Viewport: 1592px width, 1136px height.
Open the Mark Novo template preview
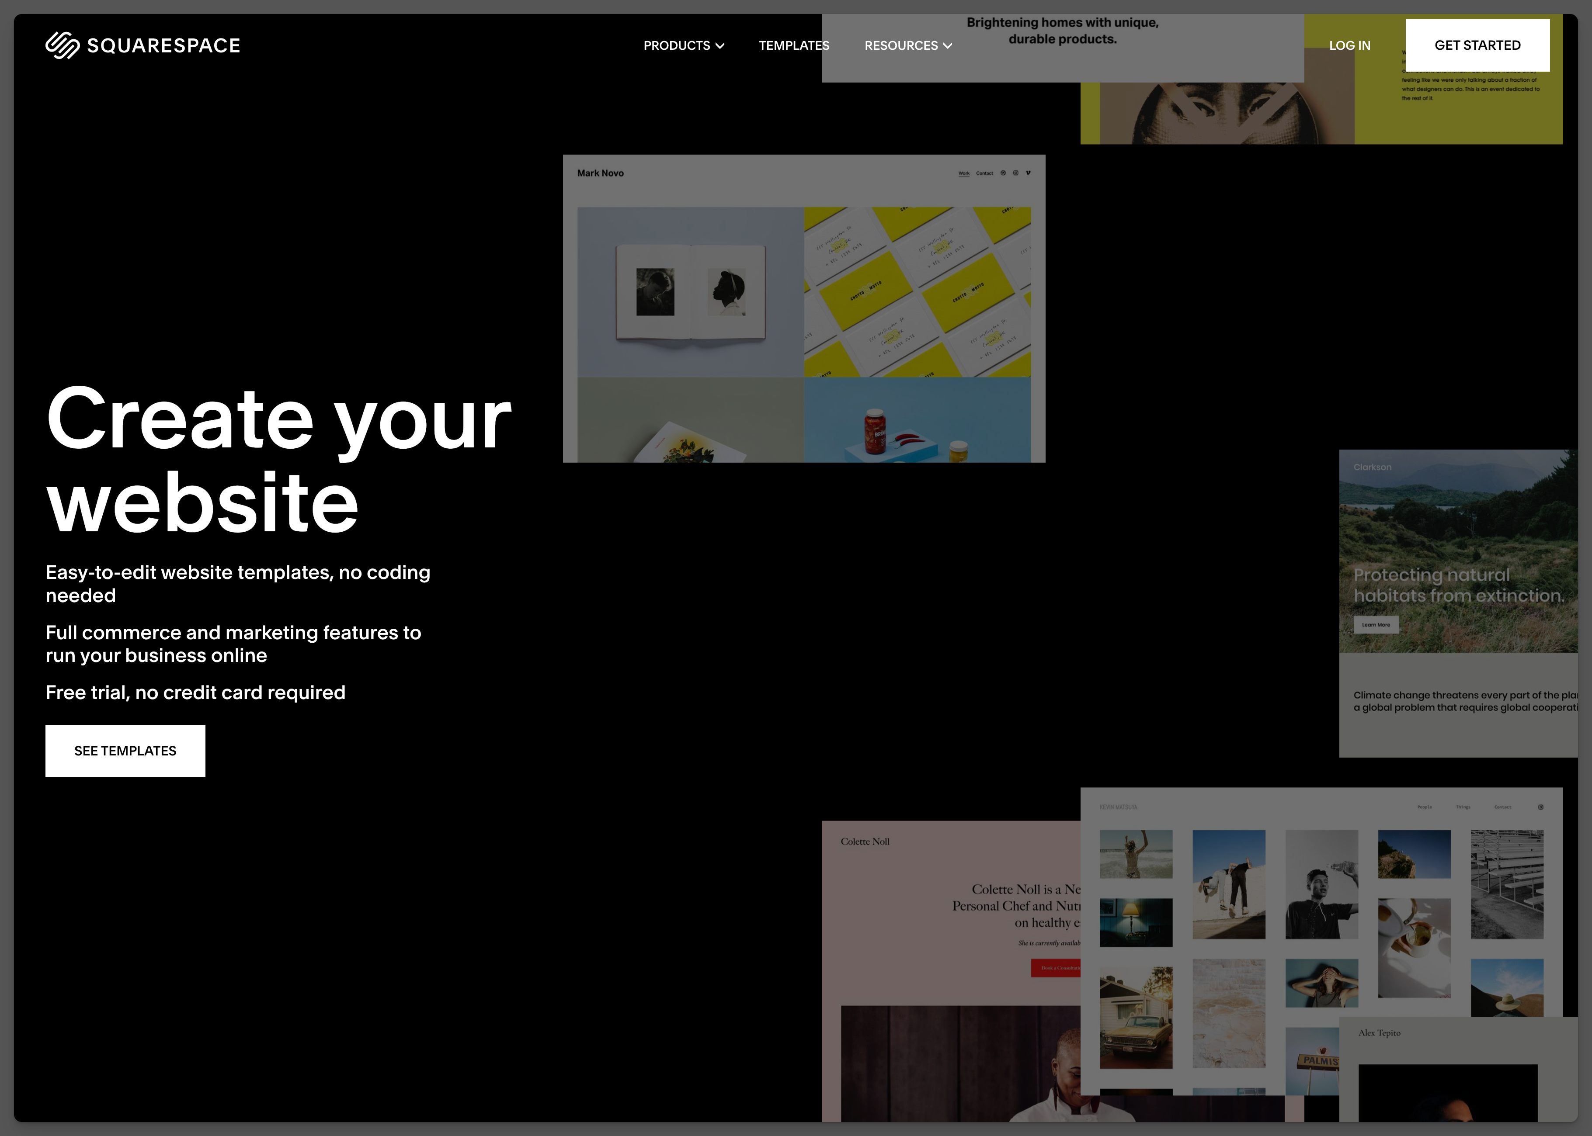pos(804,308)
